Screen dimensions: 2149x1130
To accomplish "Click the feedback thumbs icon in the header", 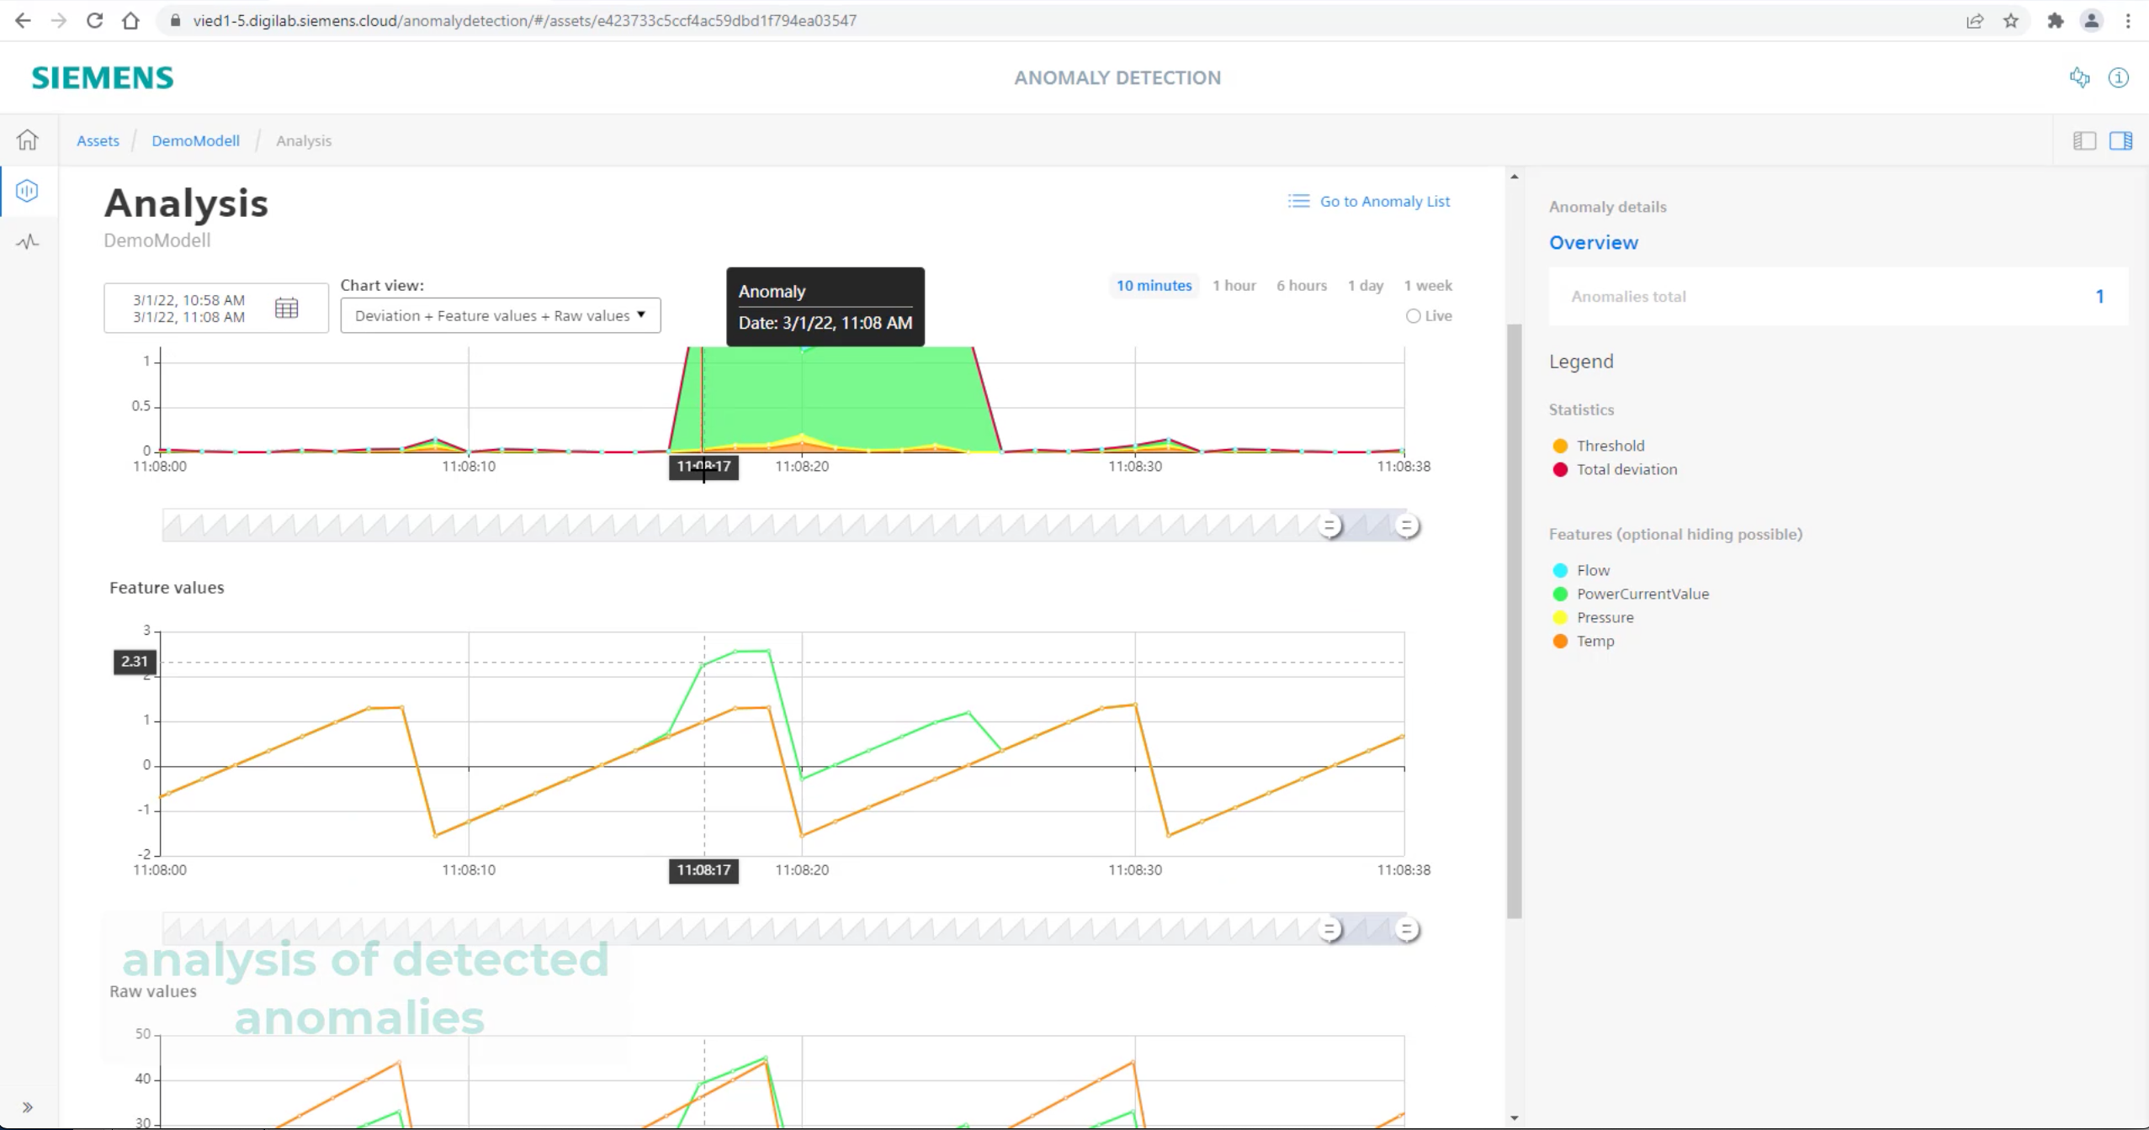I will [x=2079, y=77].
